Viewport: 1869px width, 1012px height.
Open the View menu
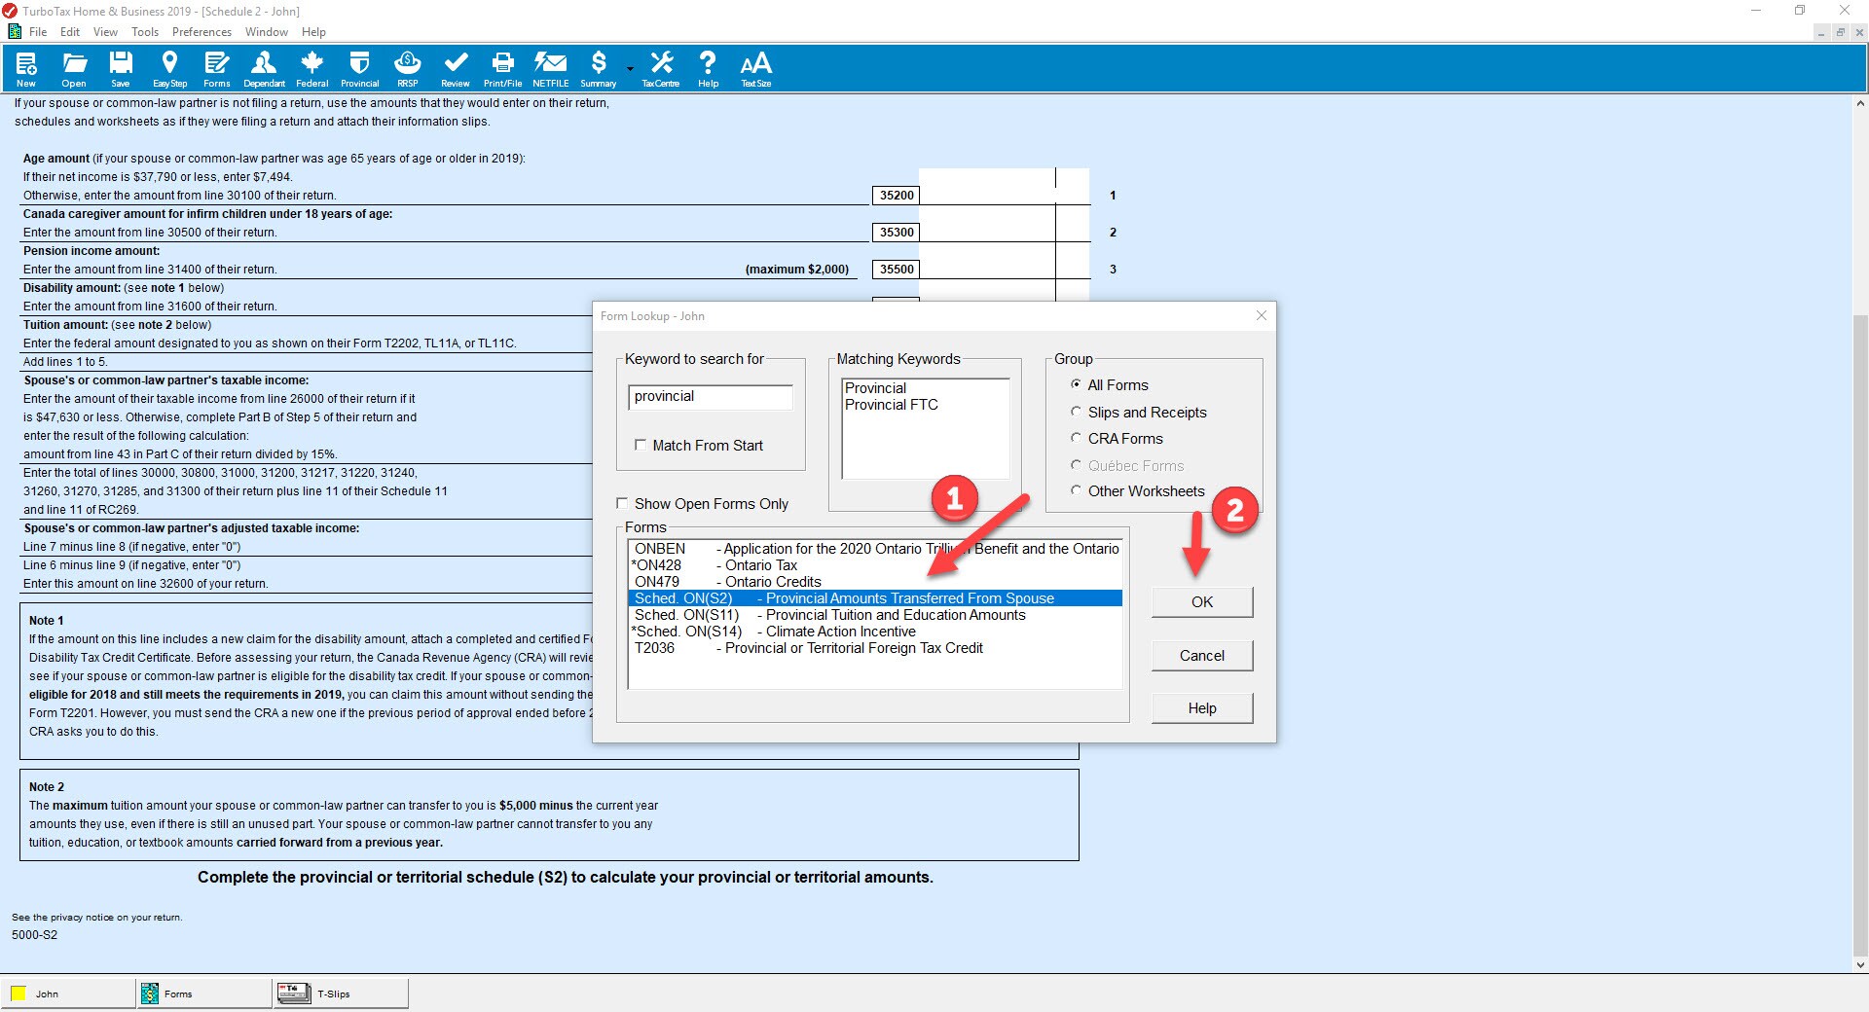[105, 32]
